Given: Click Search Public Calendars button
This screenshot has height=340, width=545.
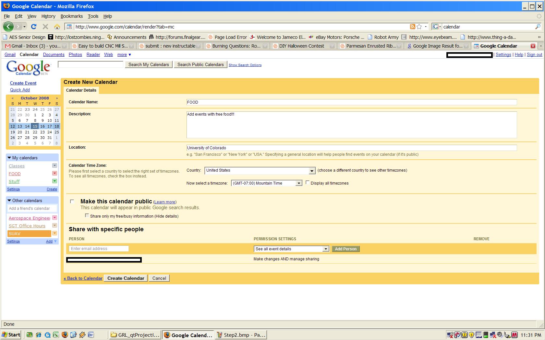Looking at the screenshot, I should pos(200,64).
